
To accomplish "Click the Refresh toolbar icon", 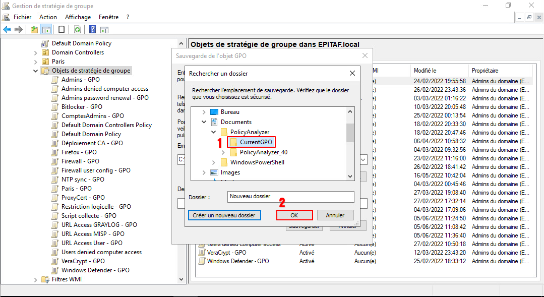I will [77, 30].
